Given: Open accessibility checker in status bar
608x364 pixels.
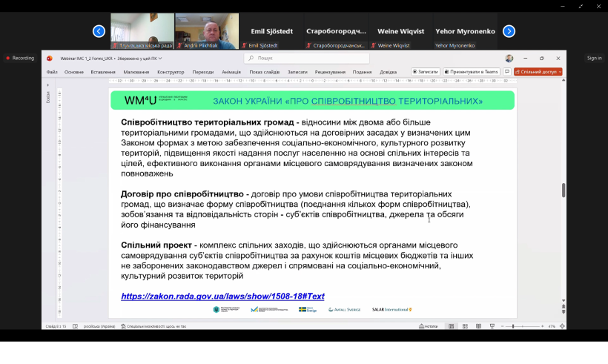Looking at the screenshot, I should tap(153, 326).
